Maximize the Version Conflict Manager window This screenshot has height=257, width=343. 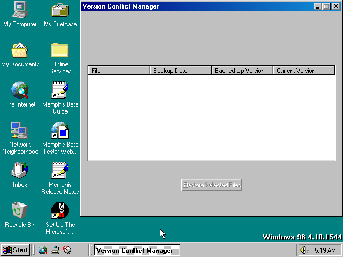tap(326, 6)
